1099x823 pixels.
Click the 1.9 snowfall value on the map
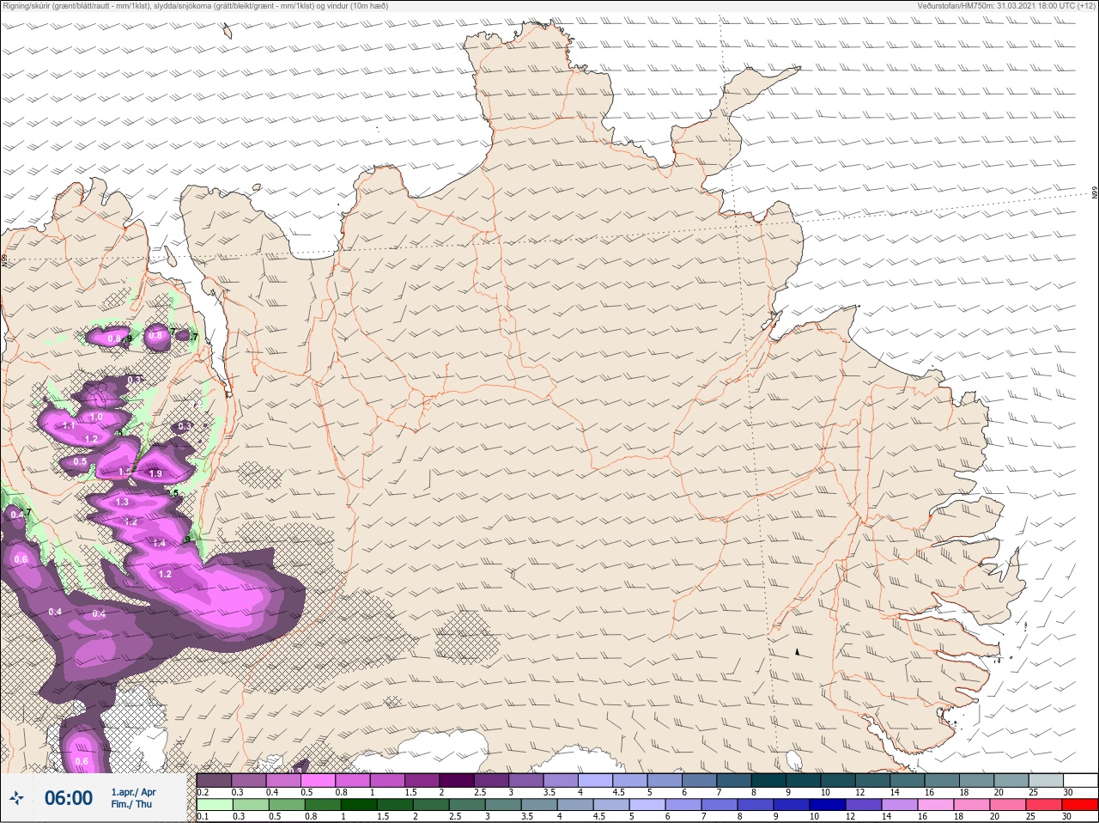click(155, 473)
